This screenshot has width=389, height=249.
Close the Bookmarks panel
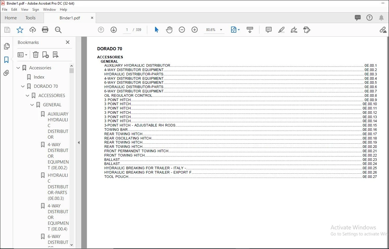[x=68, y=42]
